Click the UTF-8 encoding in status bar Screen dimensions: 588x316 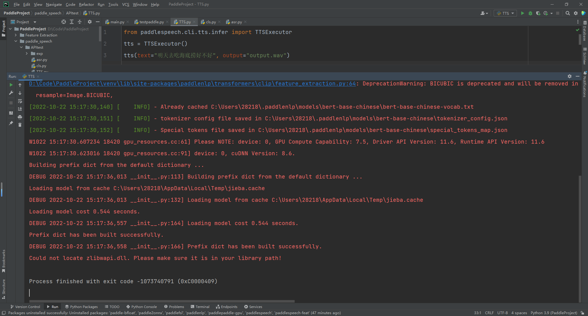[x=503, y=313]
